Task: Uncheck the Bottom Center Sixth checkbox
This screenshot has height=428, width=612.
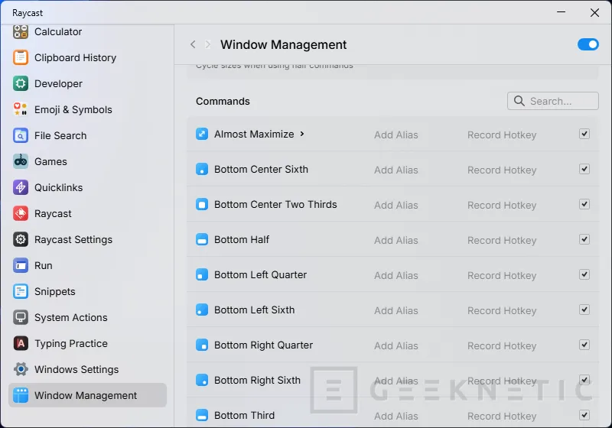Action: tap(584, 169)
